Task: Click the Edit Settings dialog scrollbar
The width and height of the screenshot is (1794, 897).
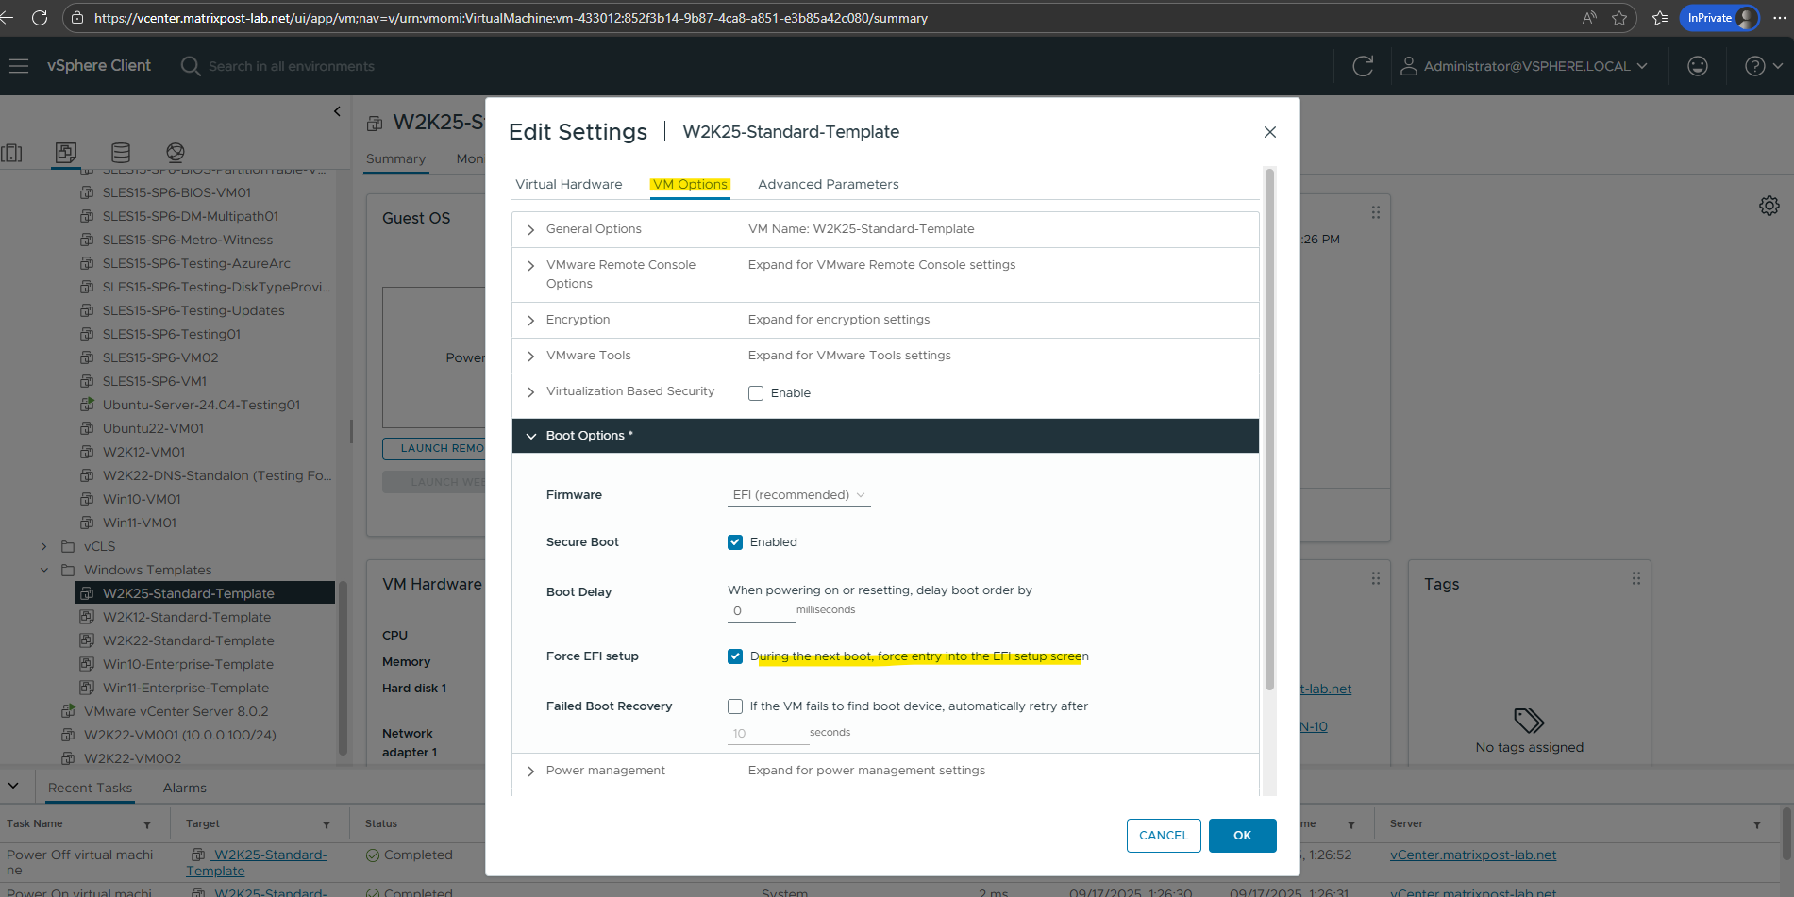Action: [x=1269, y=429]
